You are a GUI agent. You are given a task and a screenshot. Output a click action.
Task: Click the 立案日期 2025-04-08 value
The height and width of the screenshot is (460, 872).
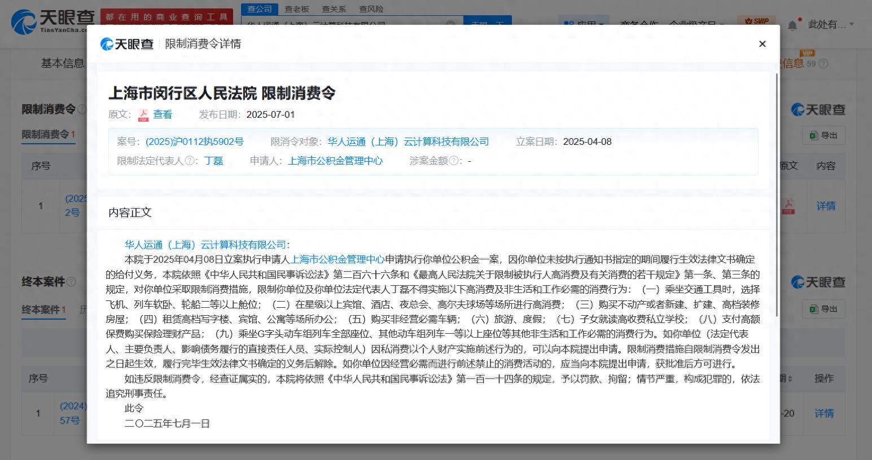[x=587, y=141]
